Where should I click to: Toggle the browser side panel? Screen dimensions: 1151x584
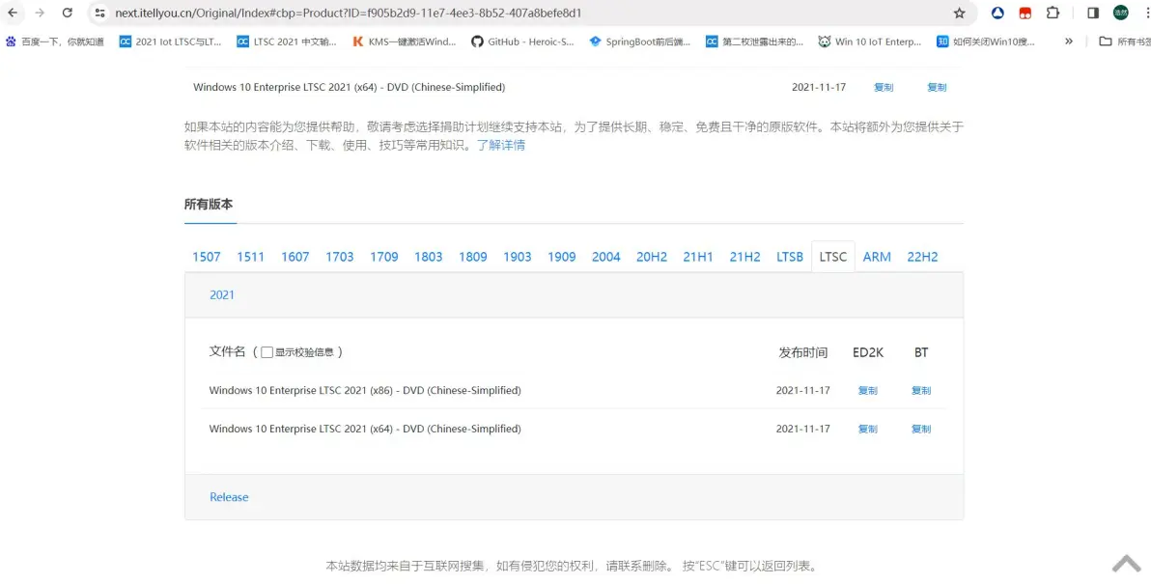coord(1093,13)
